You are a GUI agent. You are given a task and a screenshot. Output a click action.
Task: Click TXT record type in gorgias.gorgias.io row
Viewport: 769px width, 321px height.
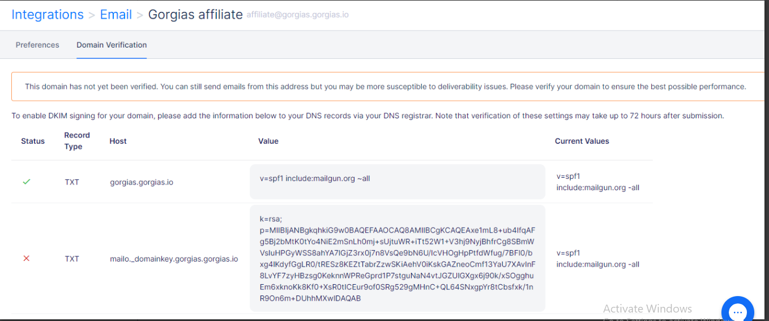coord(72,182)
